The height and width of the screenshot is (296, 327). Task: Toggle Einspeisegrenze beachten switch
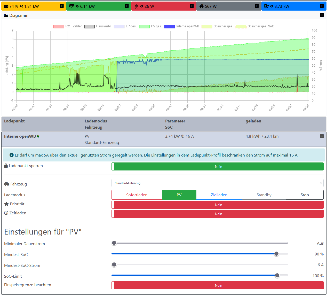click(218, 285)
